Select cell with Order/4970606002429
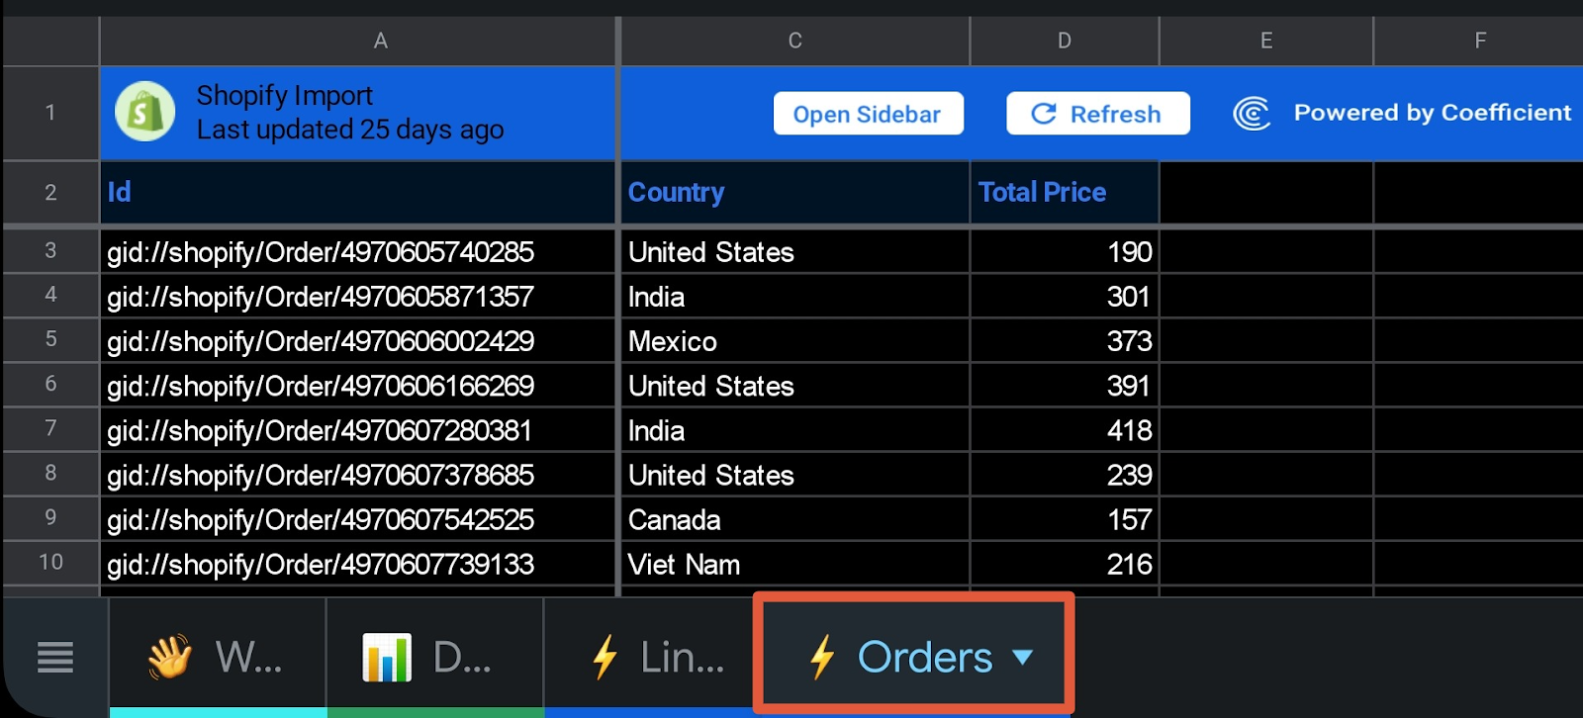This screenshot has width=1583, height=718. [x=357, y=340]
